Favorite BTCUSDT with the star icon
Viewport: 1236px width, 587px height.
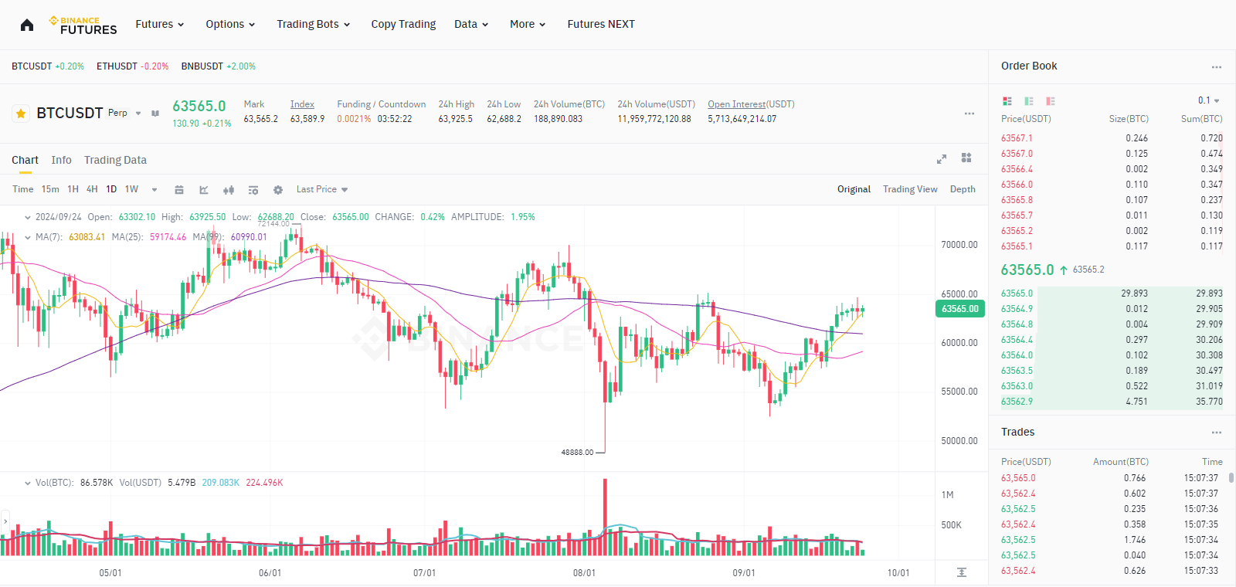[x=21, y=114]
